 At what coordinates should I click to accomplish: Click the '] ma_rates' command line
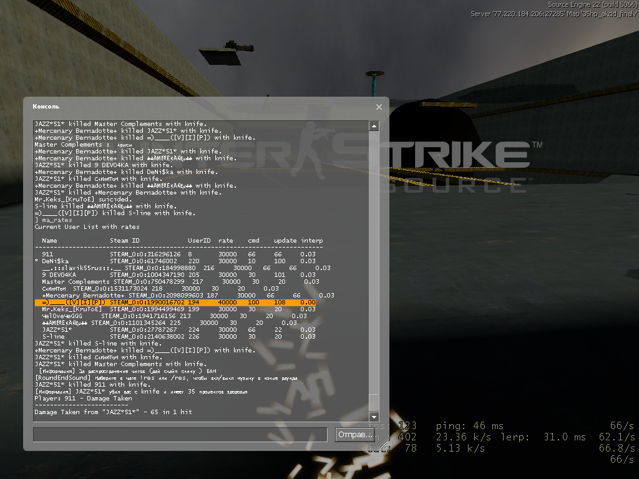click(x=54, y=220)
